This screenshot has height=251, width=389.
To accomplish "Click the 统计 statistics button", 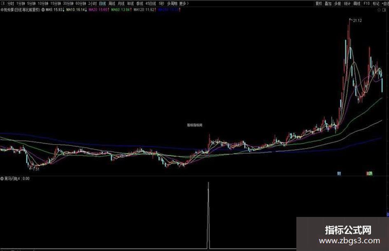I will pyautogui.click(x=347, y=3).
